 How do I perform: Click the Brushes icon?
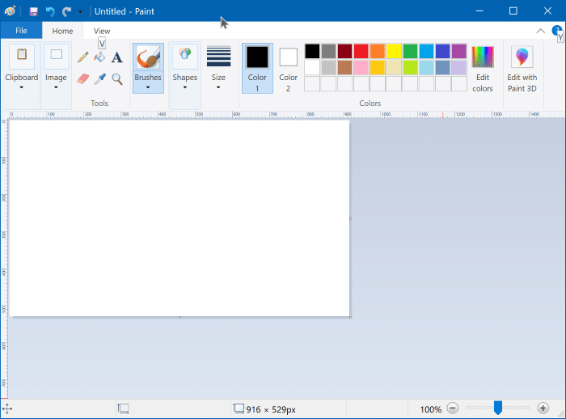[x=148, y=57]
